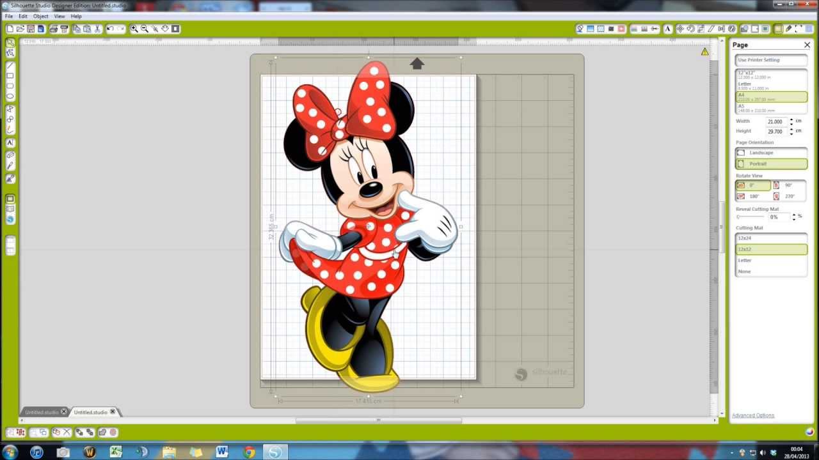Open the Grid settings icon

tap(809, 29)
